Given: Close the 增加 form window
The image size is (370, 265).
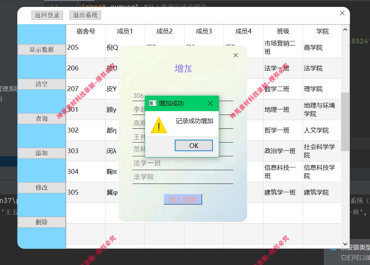Looking at the screenshot, I should pyautogui.click(x=235, y=55).
